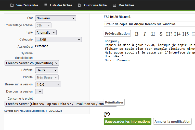
Task: Insert an H3 heading
Action: 169,34
